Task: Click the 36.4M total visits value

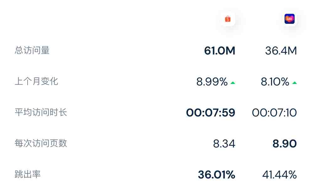Action: tap(281, 50)
